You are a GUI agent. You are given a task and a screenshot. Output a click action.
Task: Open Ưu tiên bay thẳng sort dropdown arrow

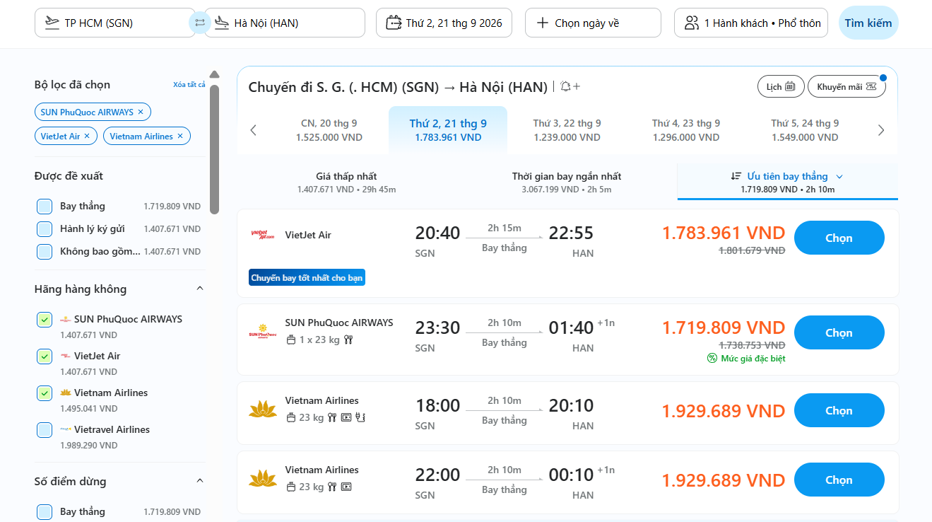[839, 177]
